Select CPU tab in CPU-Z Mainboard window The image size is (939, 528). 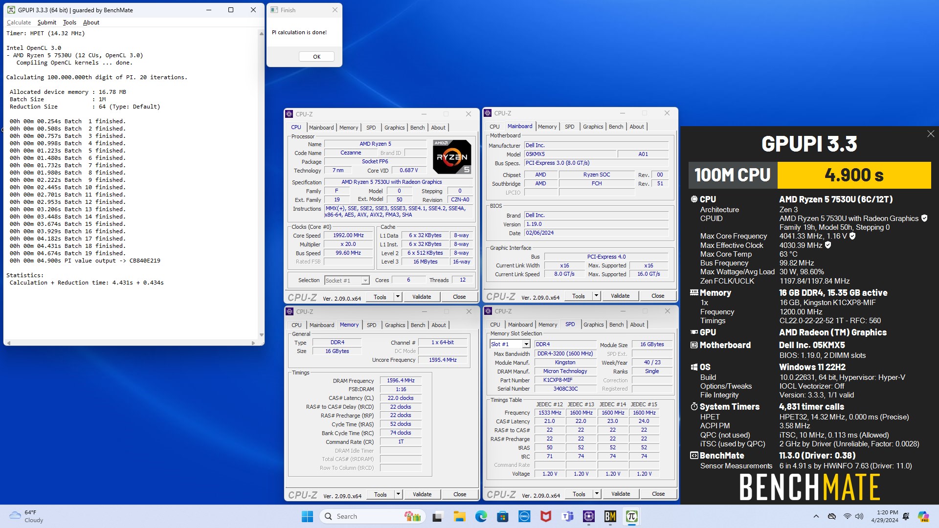coord(494,127)
